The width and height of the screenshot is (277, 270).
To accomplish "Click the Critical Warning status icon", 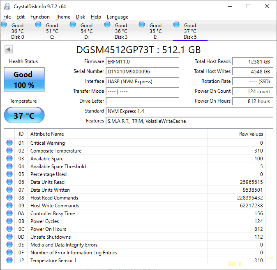I will point(9,143).
